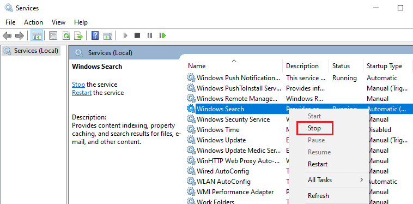
Task: Click the gear icon beside Windows Push Notification
Action: click(x=191, y=78)
